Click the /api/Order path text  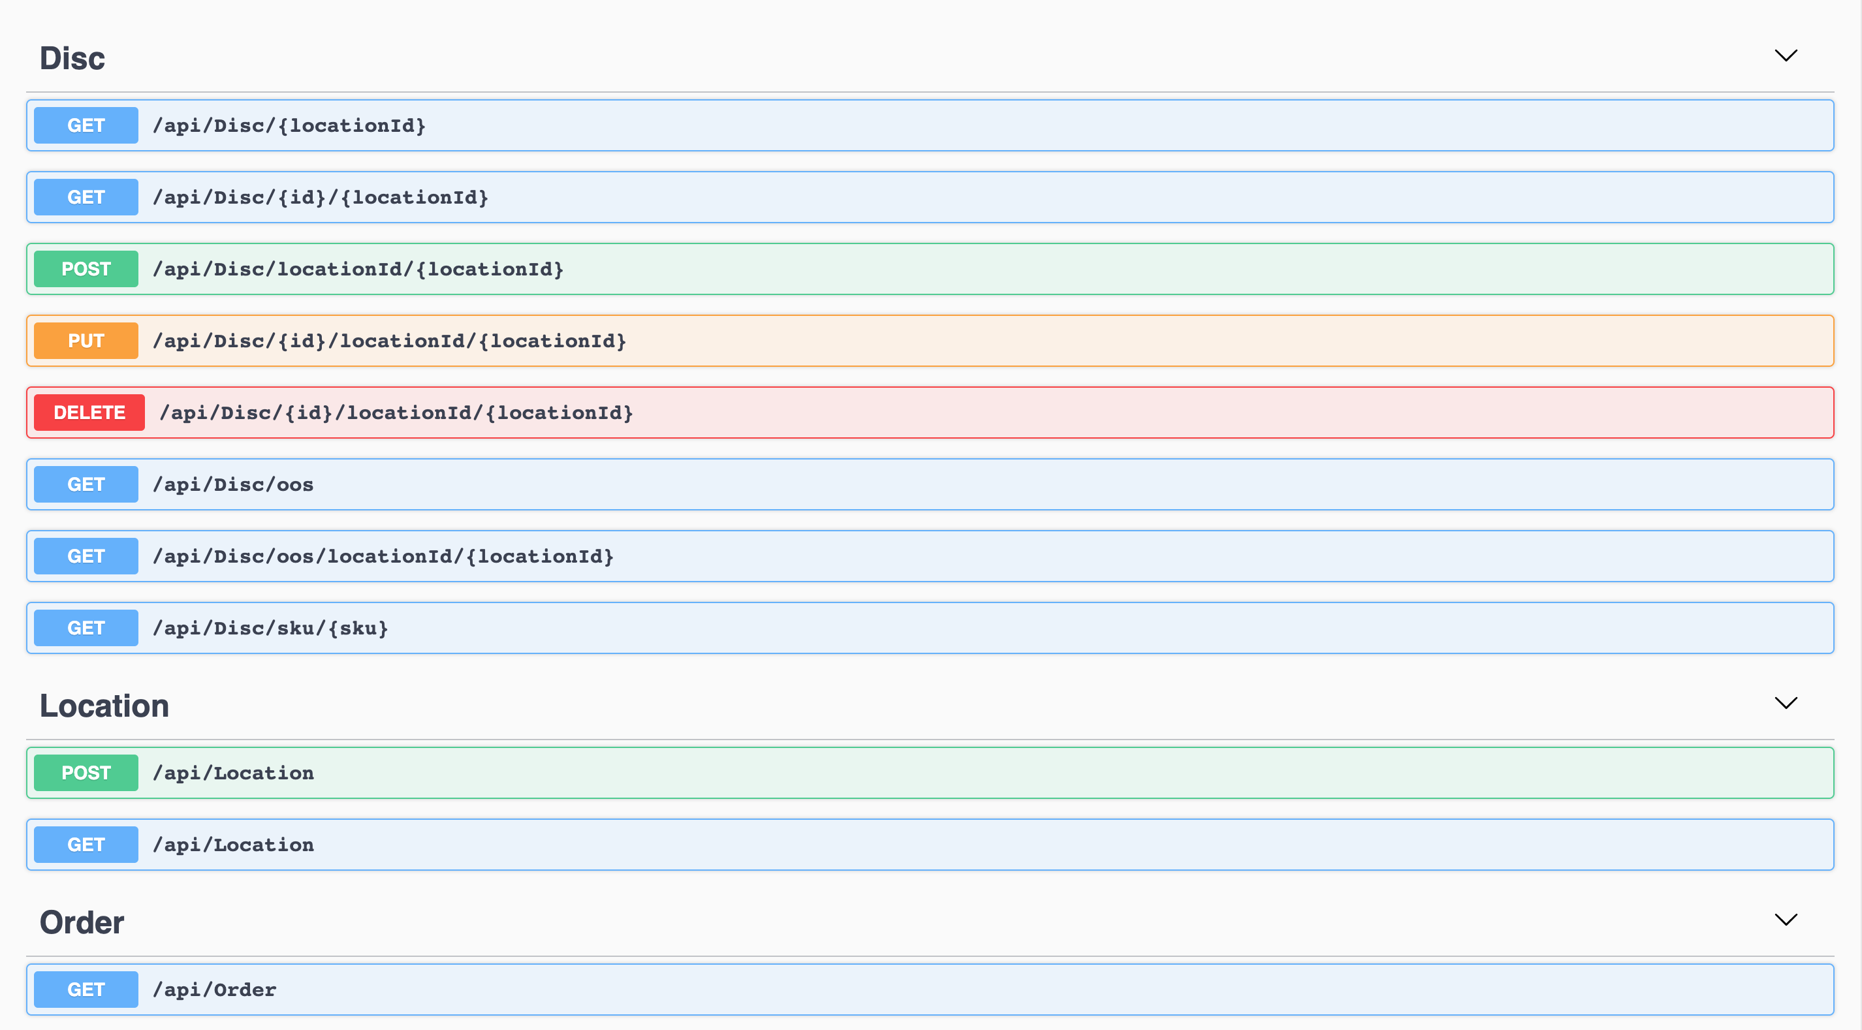point(214,989)
